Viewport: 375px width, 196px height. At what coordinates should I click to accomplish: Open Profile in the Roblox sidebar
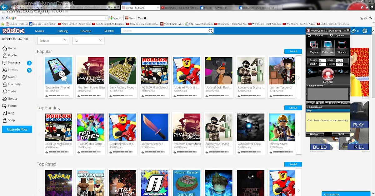(x=10, y=55)
